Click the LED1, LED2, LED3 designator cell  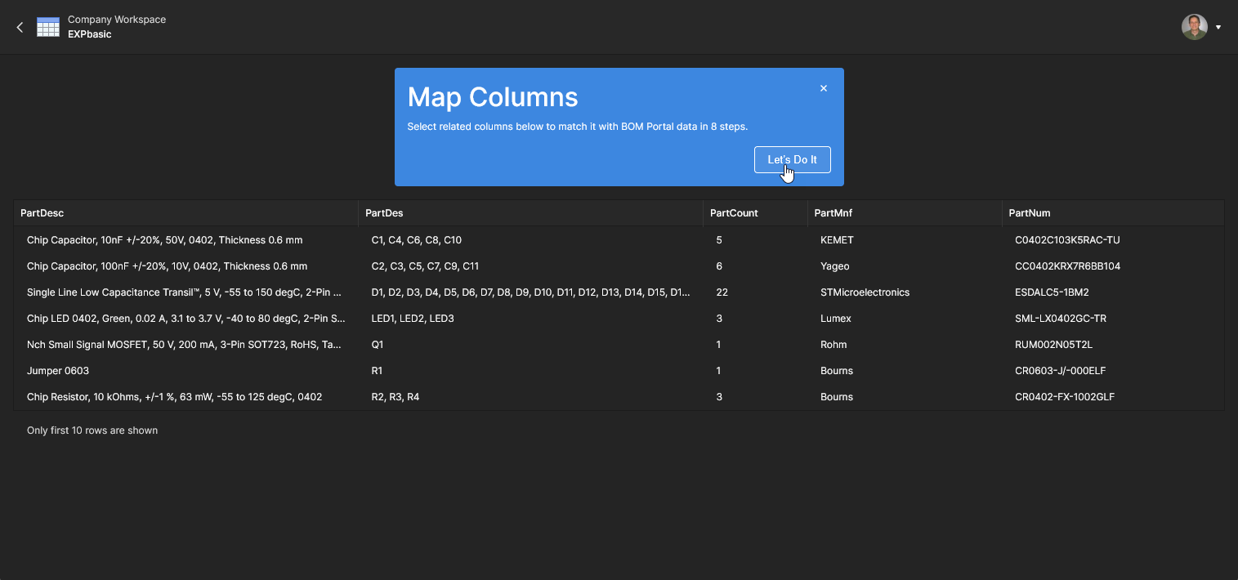tap(413, 319)
